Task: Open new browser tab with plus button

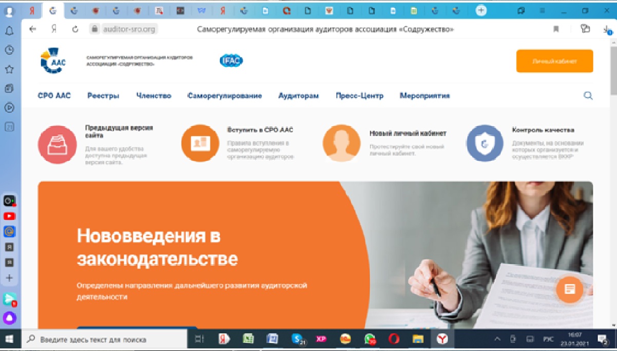Action: pyautogui.click(x=481, y=10)
